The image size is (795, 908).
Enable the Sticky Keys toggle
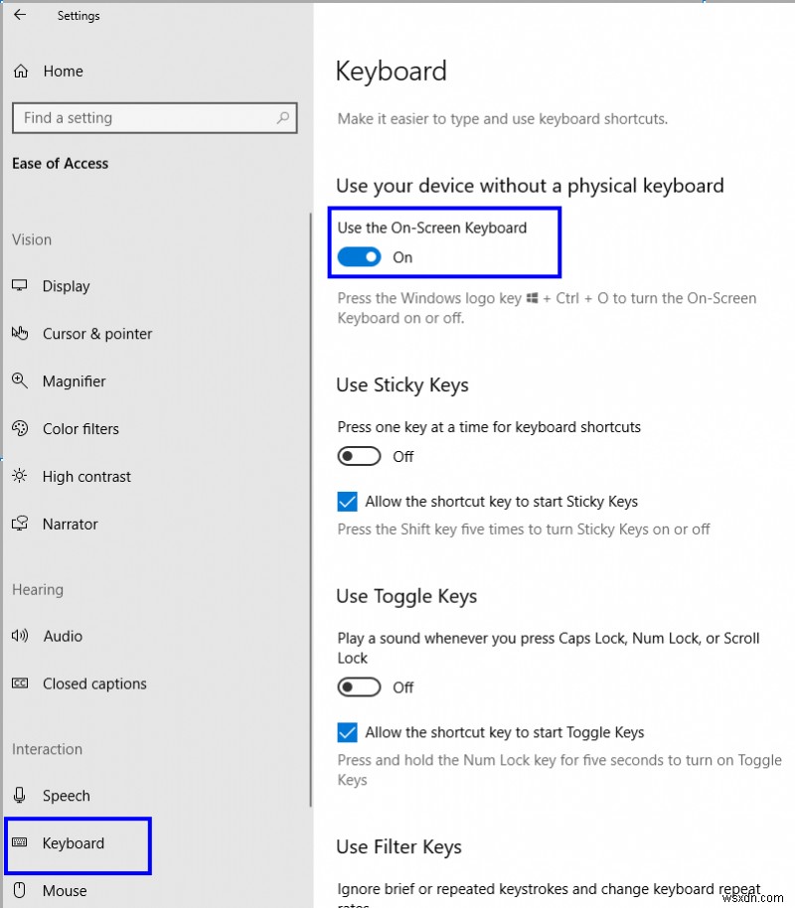point(359,456)
